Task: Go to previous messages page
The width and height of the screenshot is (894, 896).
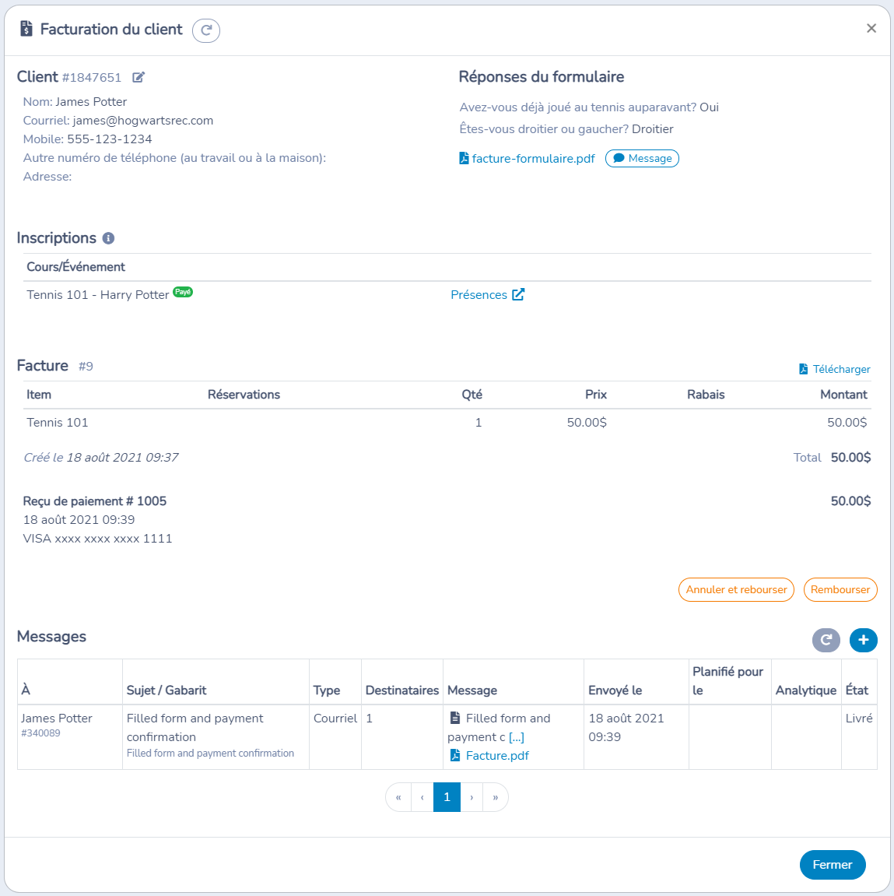Action: coord(422,797)
